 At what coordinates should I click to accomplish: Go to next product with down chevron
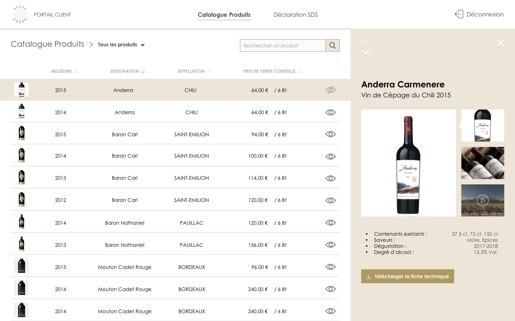click(x=366, y=52)
